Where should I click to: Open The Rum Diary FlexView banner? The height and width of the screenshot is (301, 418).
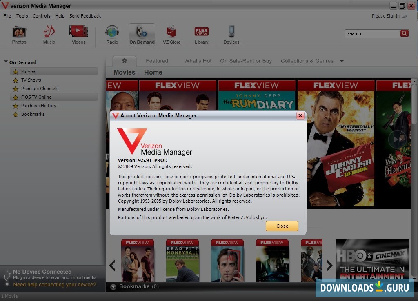pos(257,95)
